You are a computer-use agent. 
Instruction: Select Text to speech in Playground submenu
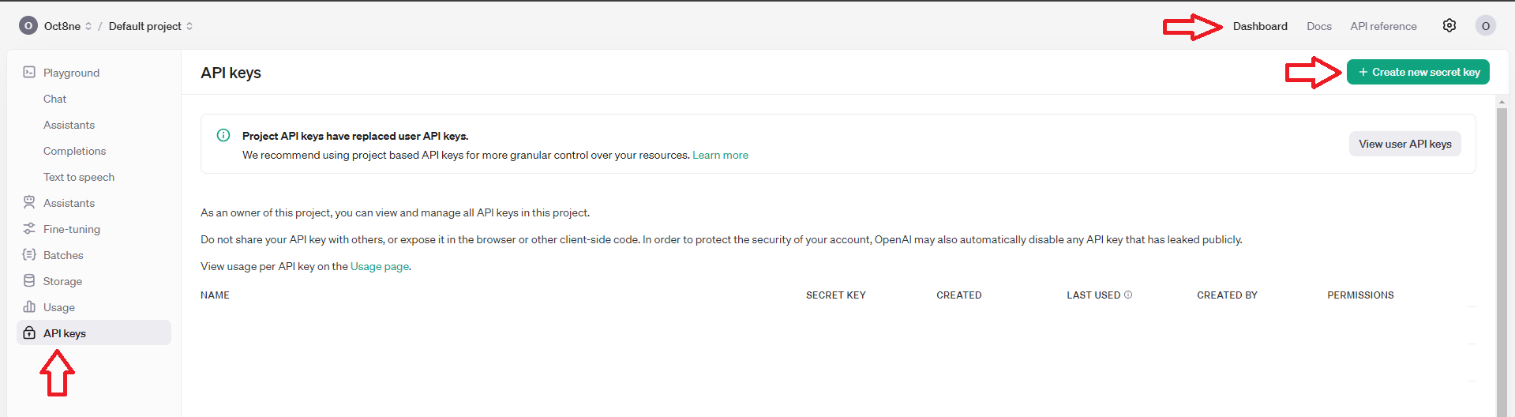79,177
